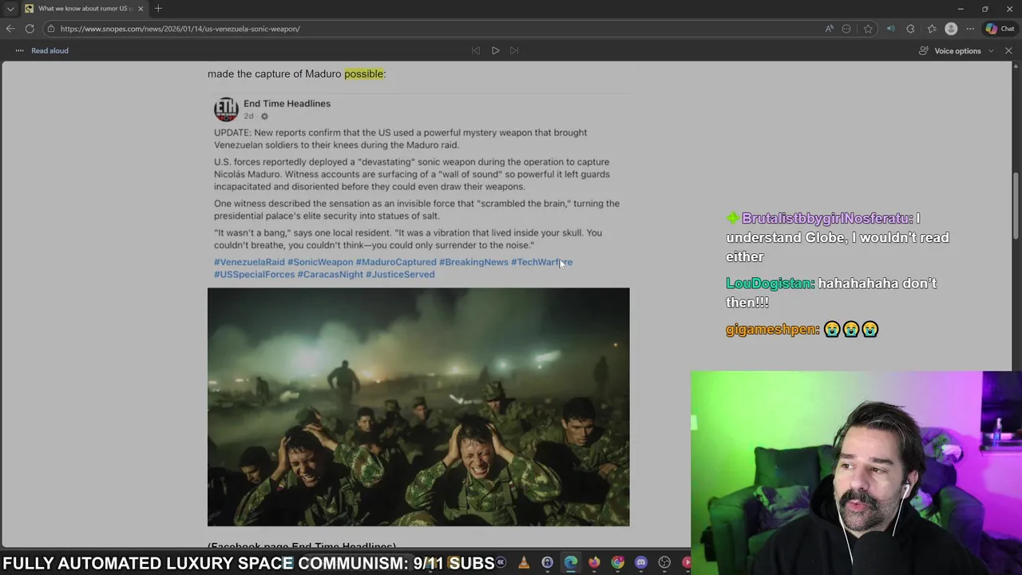Open the padlock VPN taskbar icon
The width and height of the screenshot is (1022, 575).
pyautogui.click(x=547, y=563)
